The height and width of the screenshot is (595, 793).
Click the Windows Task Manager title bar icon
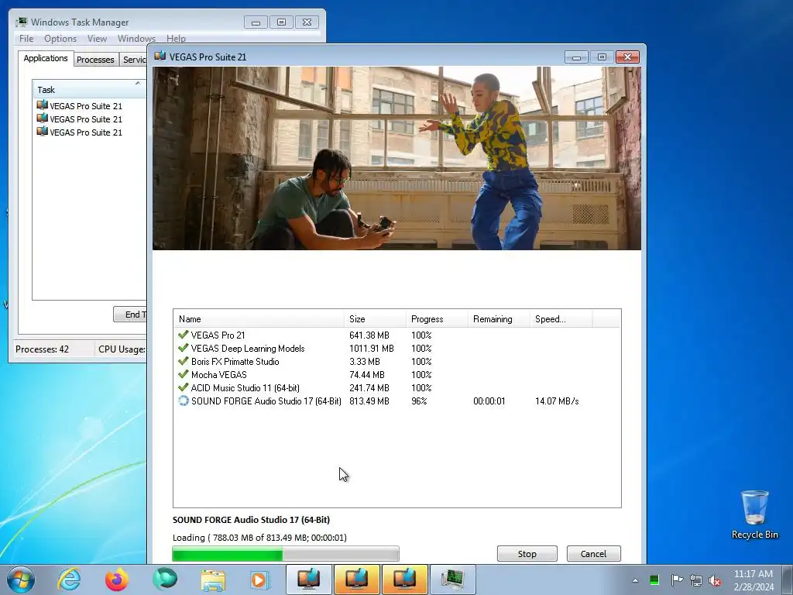[21, 22]
